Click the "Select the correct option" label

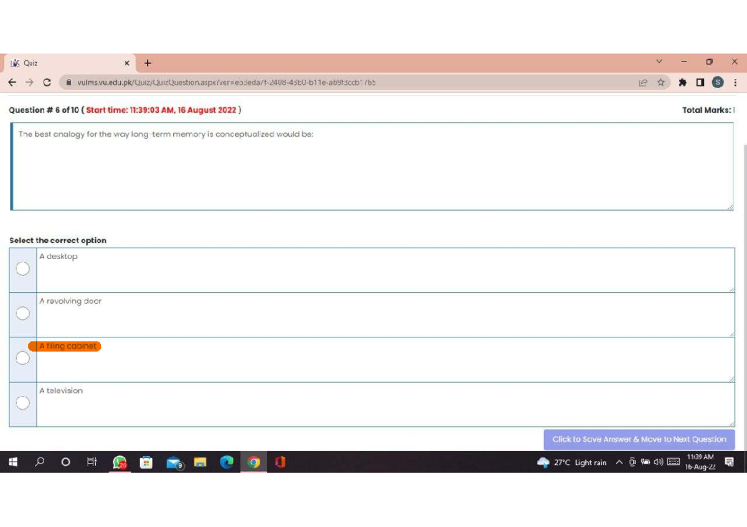(58, 241)
